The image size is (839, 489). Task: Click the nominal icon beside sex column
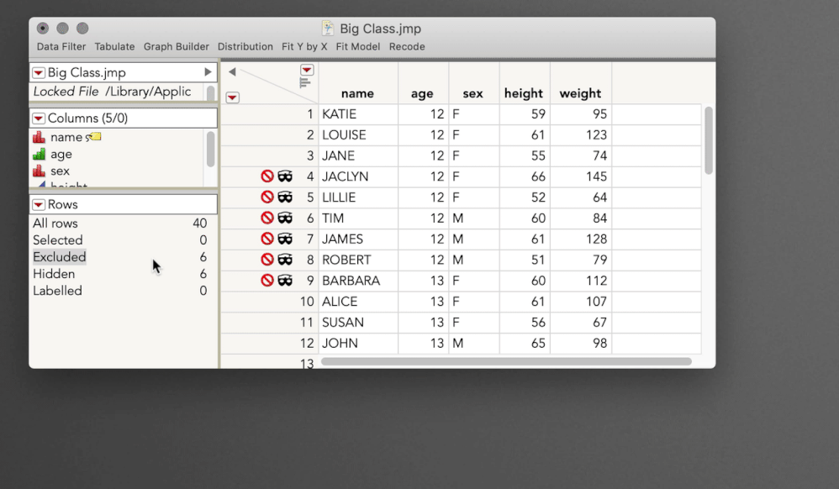tap(39, 171)
